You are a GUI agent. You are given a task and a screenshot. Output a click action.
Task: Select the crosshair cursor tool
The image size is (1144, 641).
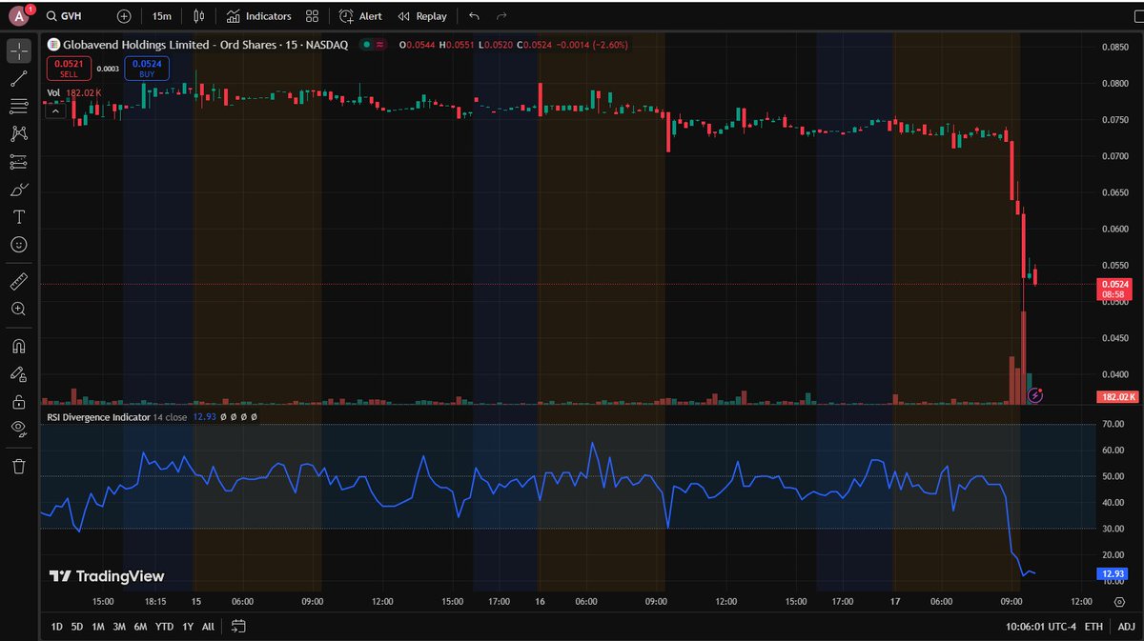tap(19, 51)
